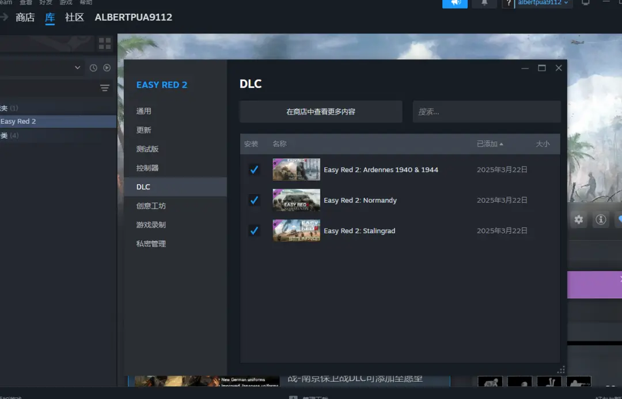Click Easy Red 2: Normandy name
The width and height of the screenshot is (622, 399).
(x=360, y=200)
